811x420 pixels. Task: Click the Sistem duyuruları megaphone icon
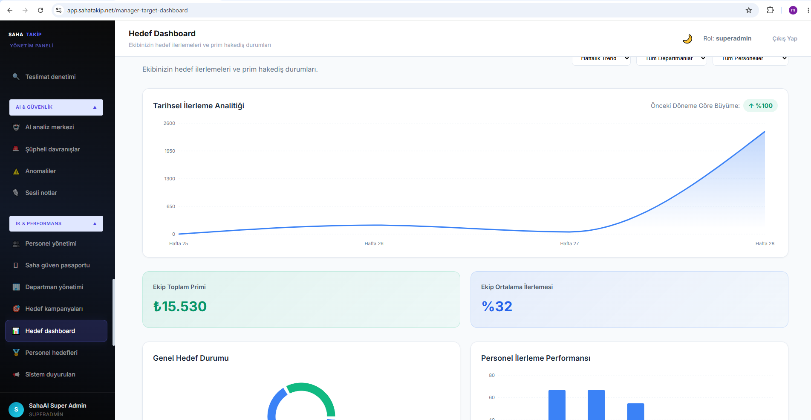click(x=16, y=374)
